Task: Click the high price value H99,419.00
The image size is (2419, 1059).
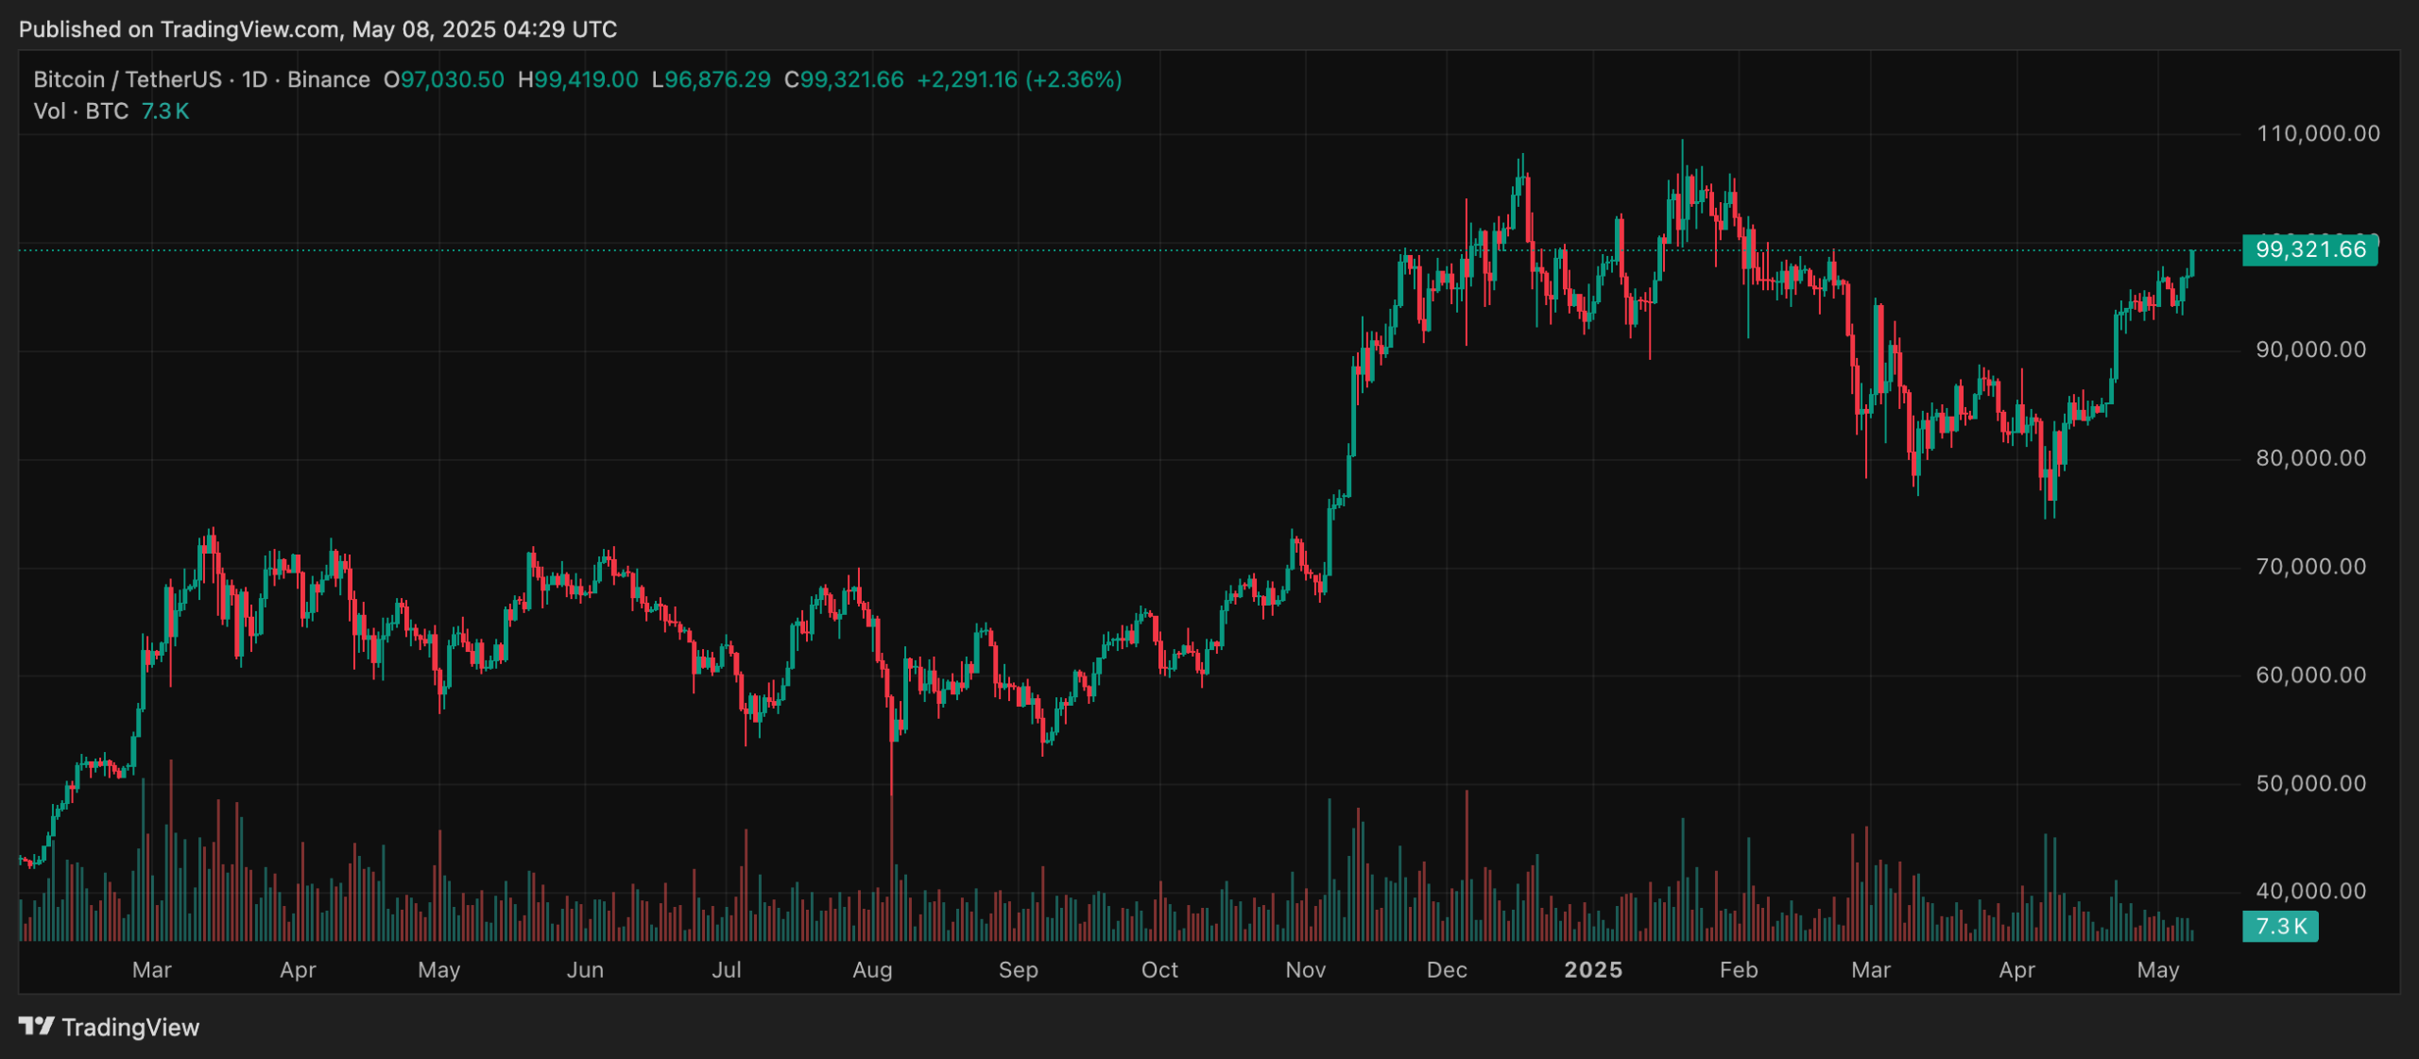Action: 577,79
